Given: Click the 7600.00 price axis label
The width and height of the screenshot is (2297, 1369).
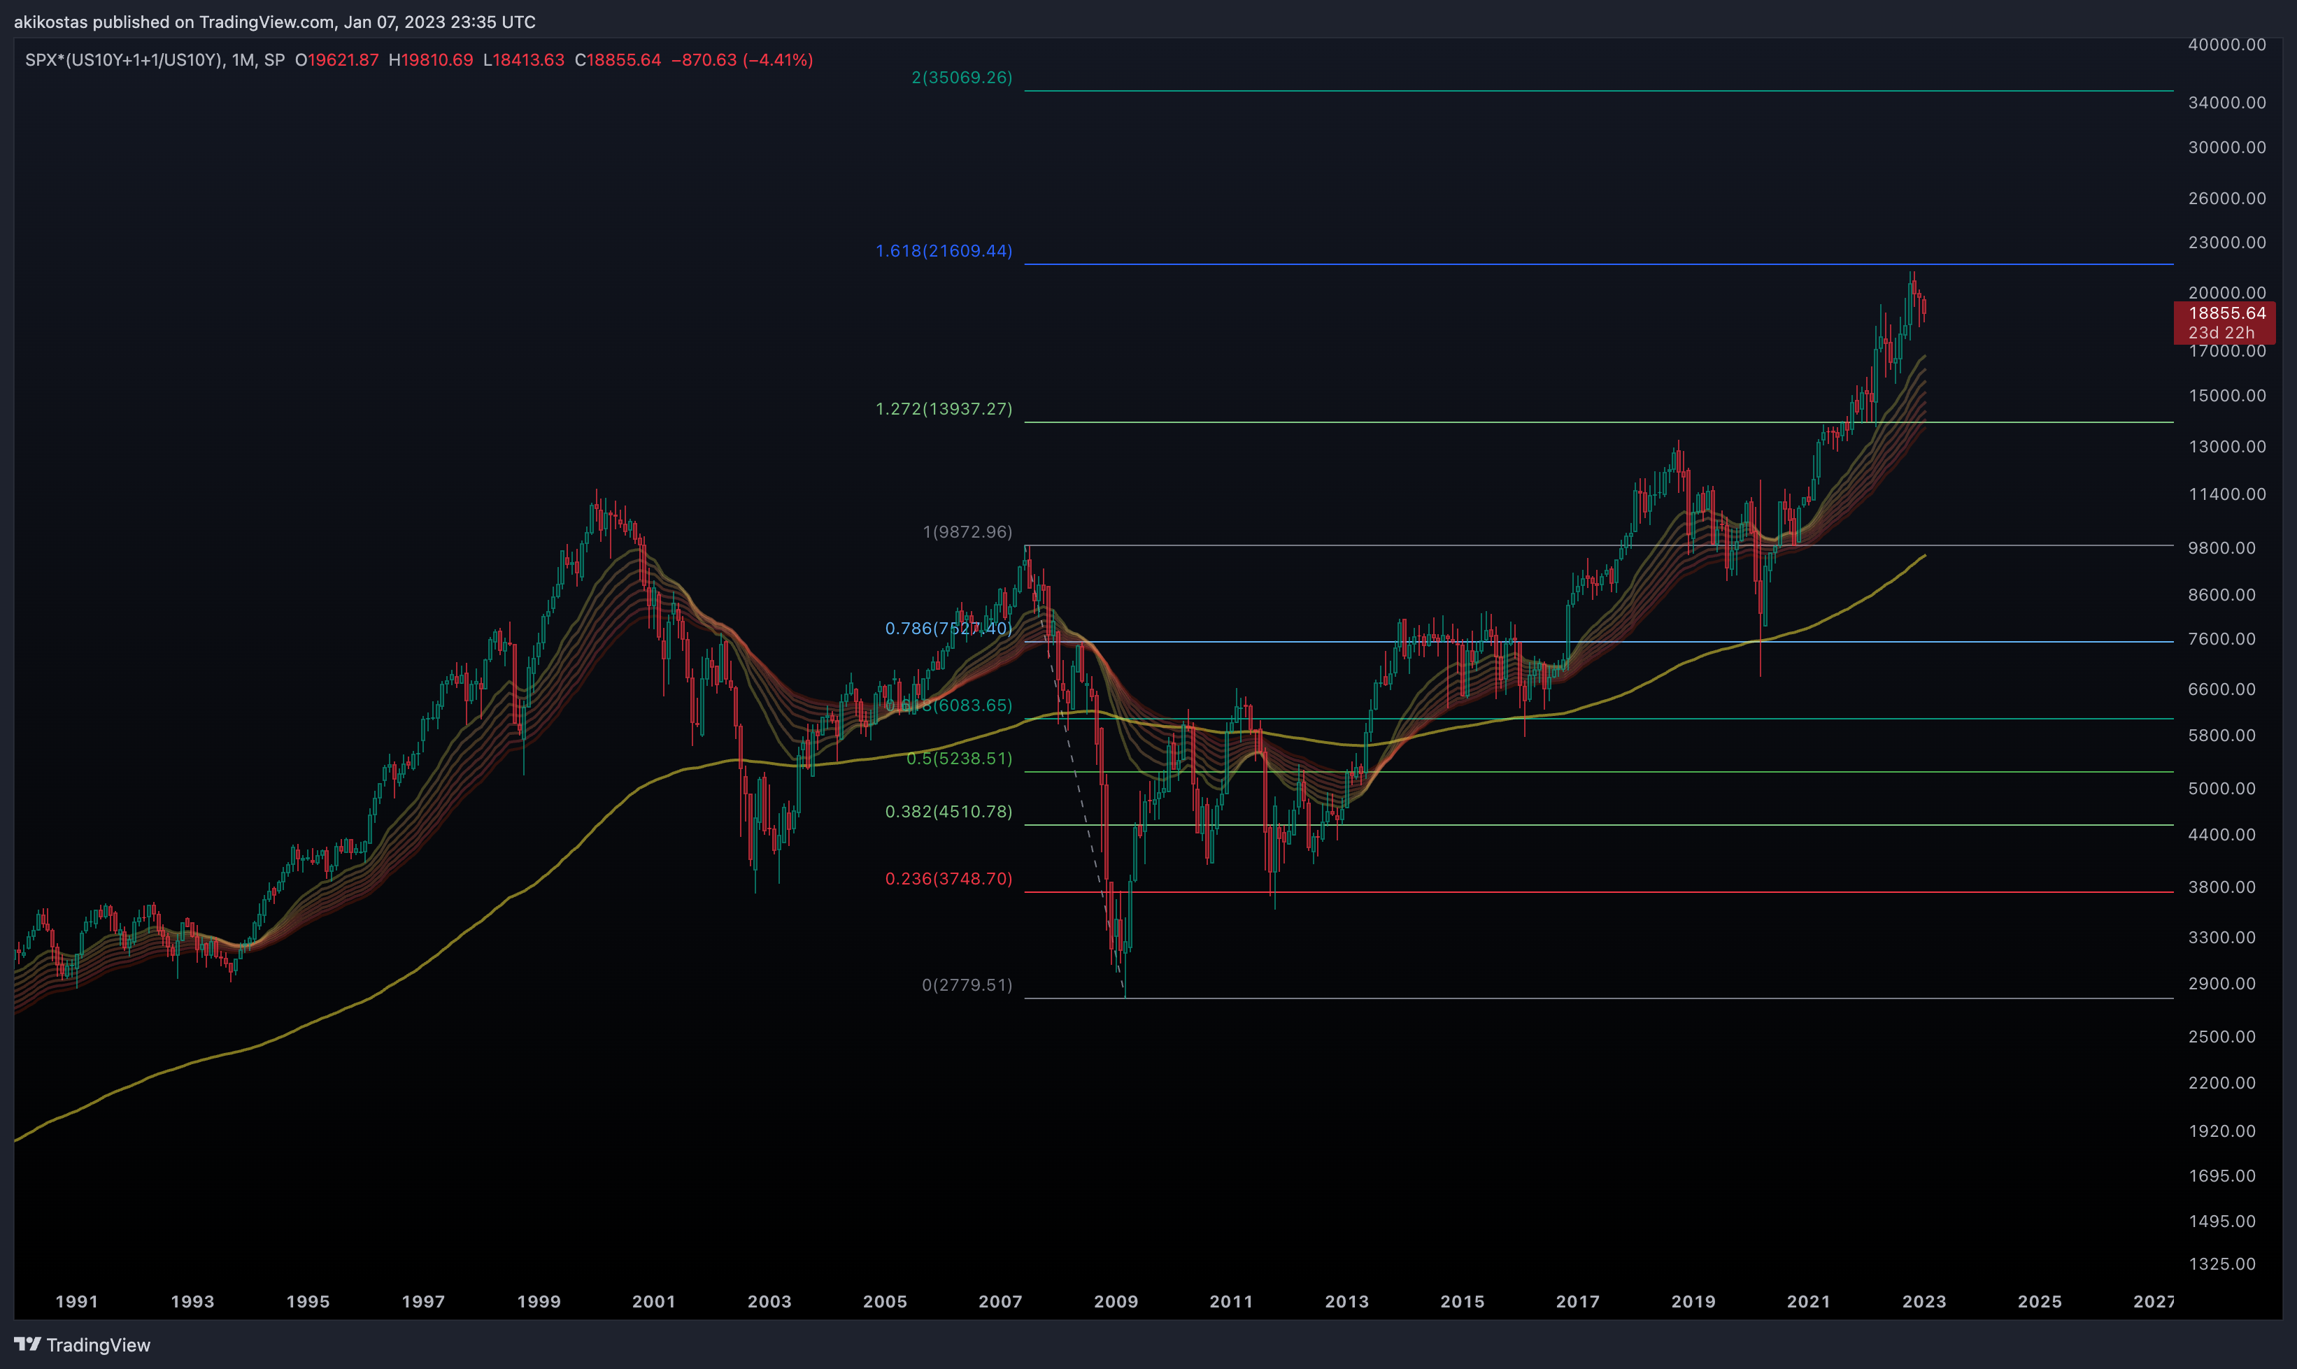Looking at the screenshot, I should 2222,639.
